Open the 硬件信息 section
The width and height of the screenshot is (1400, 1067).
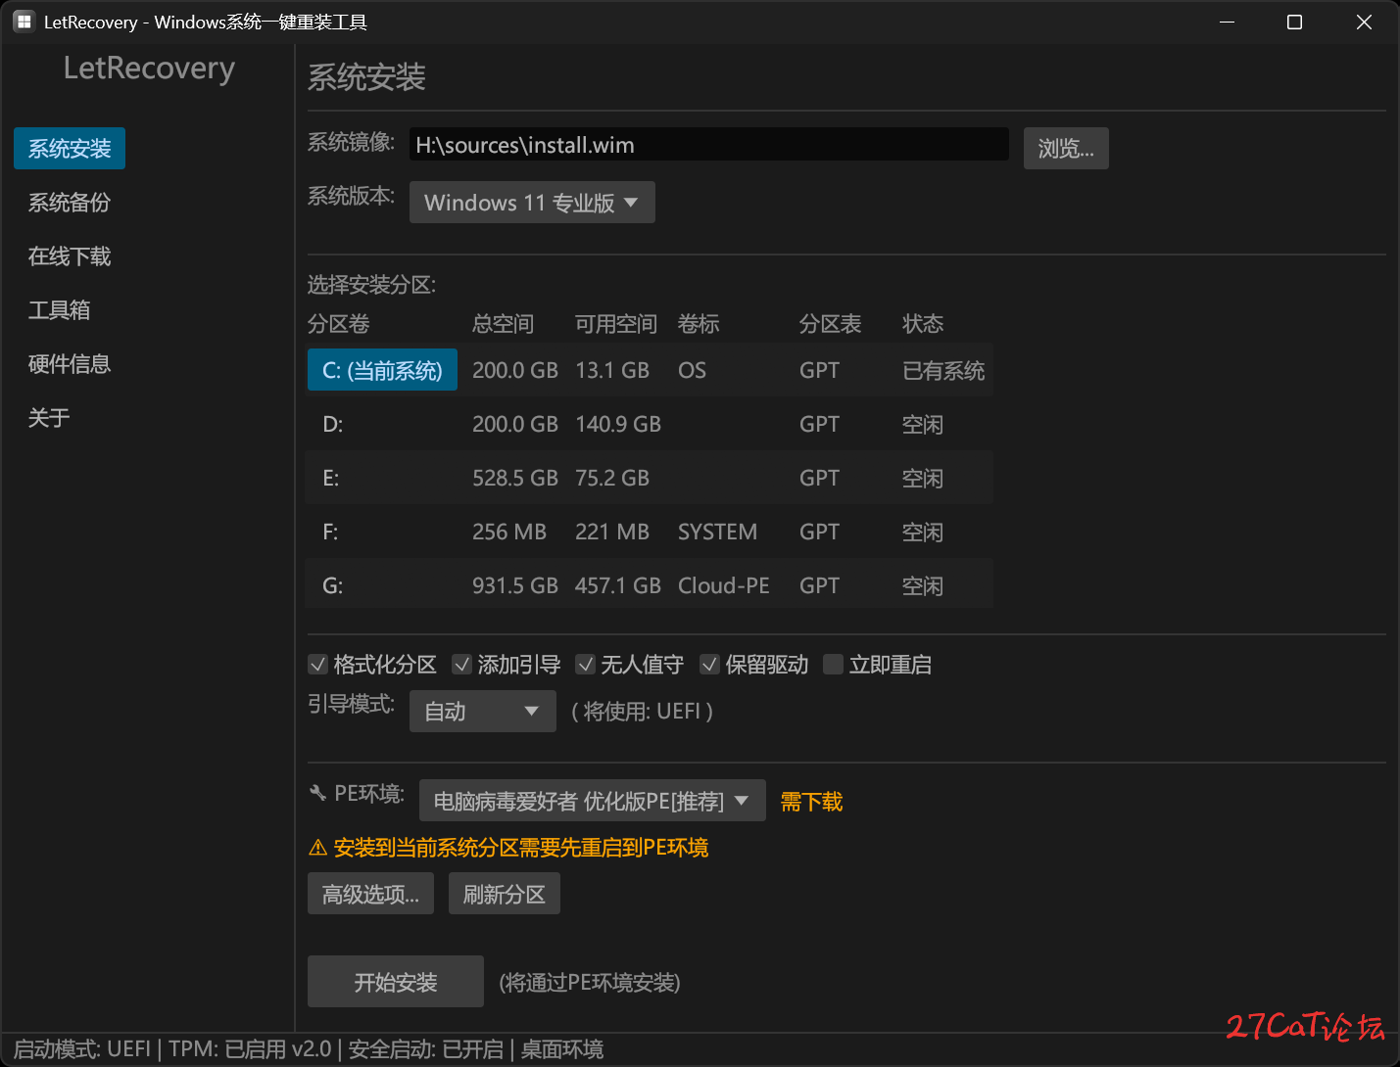pos(68,363)
